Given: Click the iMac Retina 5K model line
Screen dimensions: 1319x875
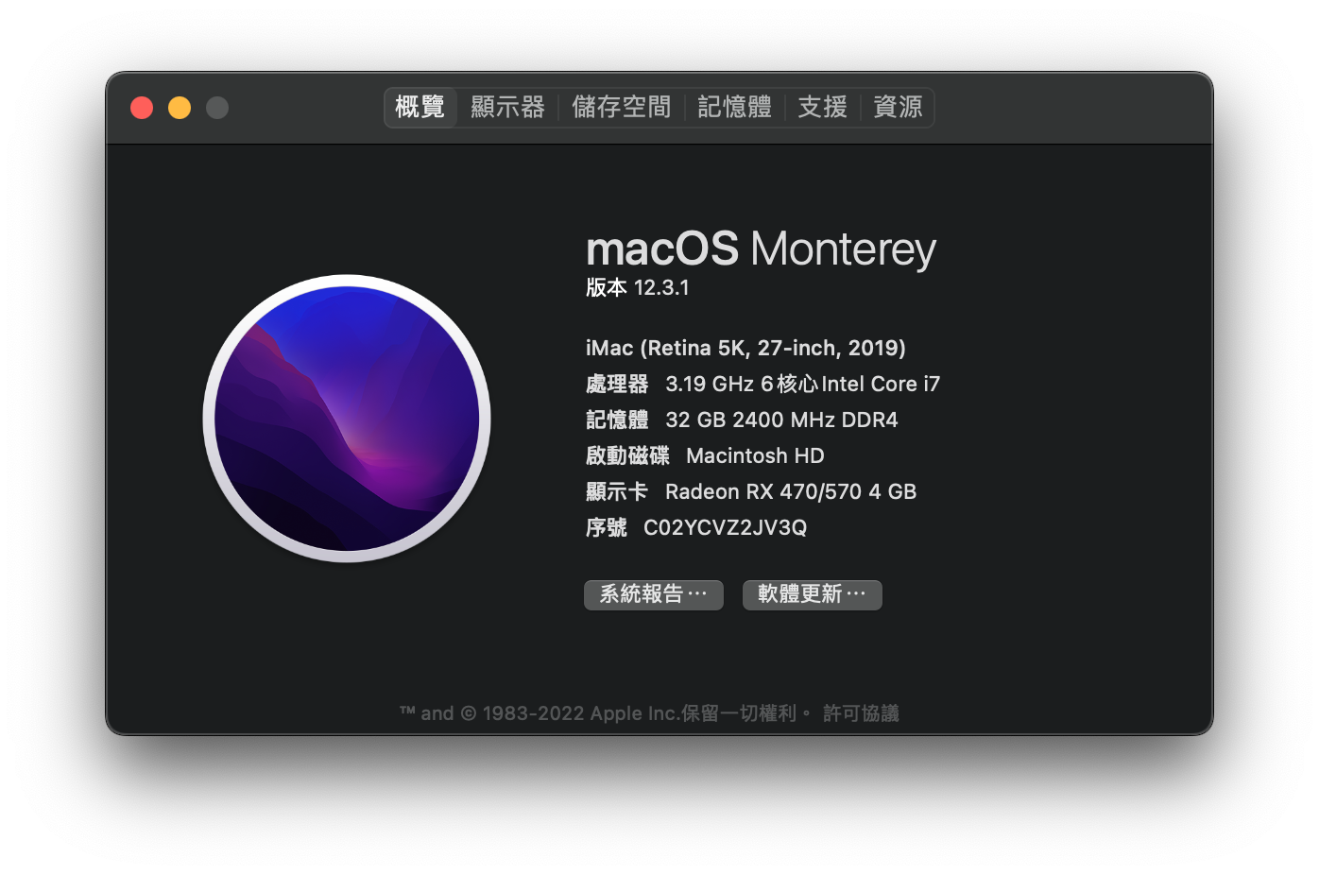Looking at the screenshot, I should point(745,348).
